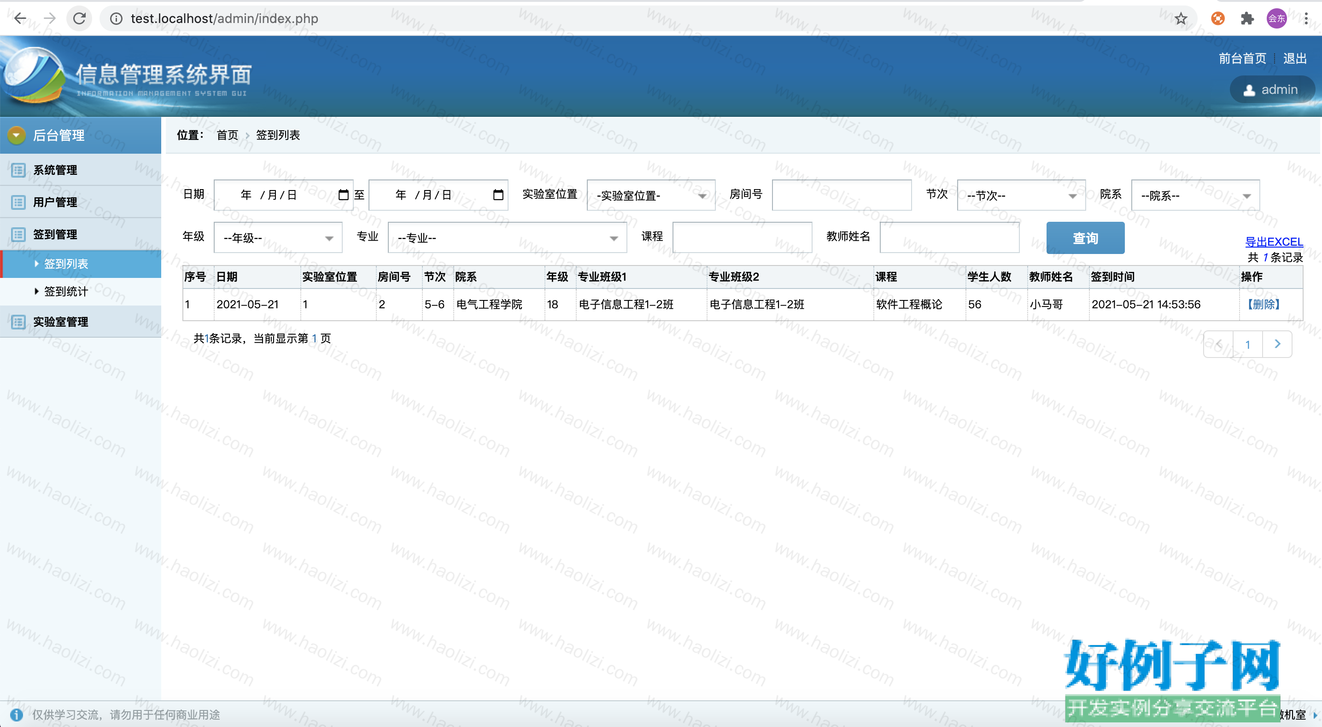Click the 实验室管理 list icon

(18, 322)
